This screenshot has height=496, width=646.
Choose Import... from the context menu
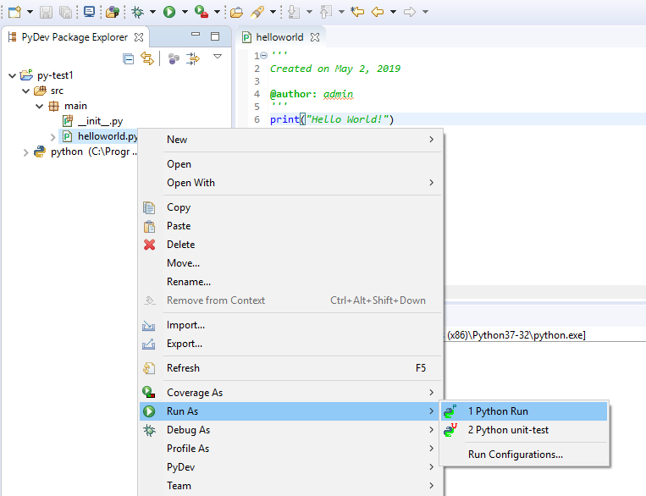[x=291, y=325]
